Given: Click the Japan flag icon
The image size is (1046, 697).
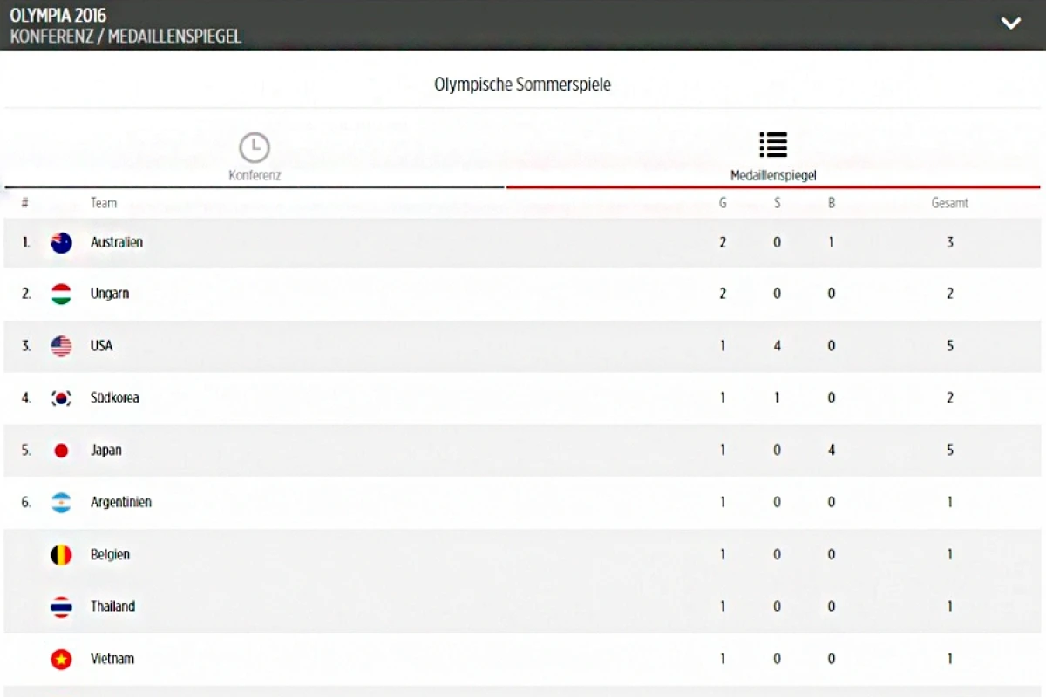Looking at the screenshot, I should (x=61, y=450).
